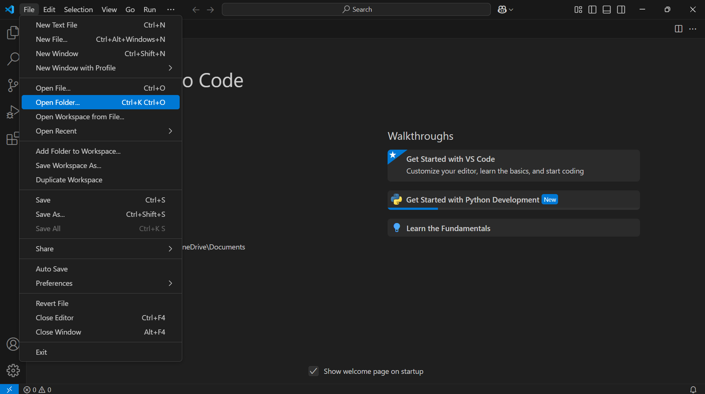
Task: Expand the Open Recent submenu
Action: tap(100, 131)
